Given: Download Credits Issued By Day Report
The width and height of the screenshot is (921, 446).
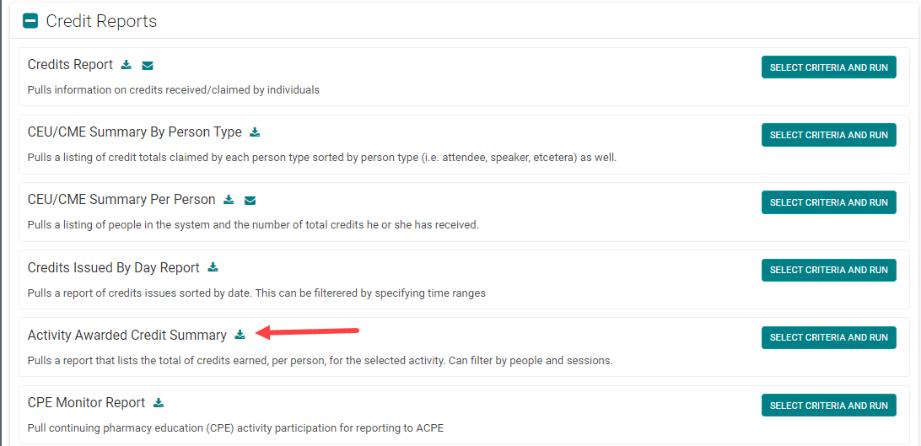Looking at the screenshot, I should (x=213, y=267).
